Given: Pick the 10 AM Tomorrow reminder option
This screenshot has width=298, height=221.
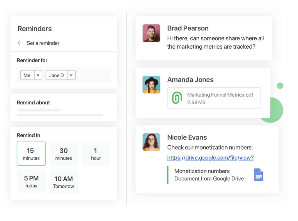Looking at the screenshot, I should coord(63,181).
